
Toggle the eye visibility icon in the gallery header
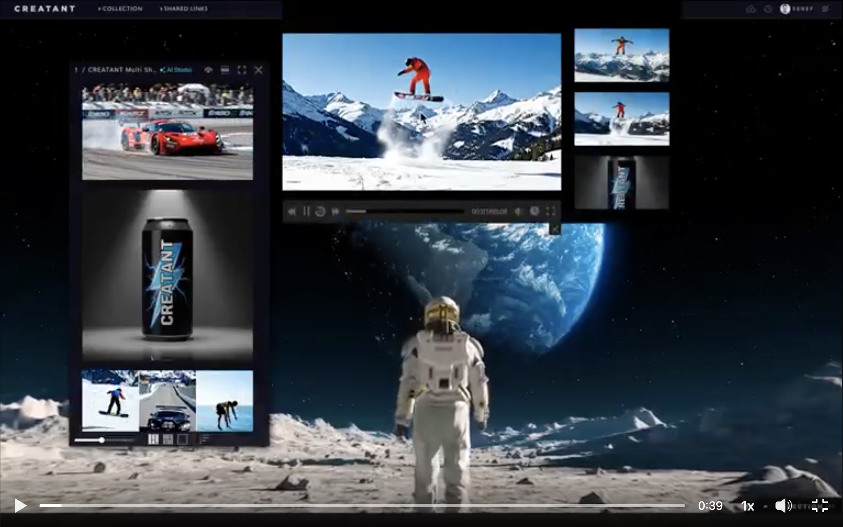point(208,70)
